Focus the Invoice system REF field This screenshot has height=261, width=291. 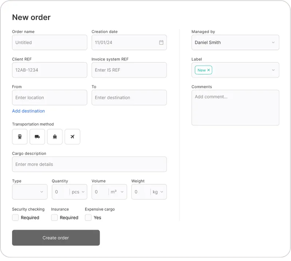click(129, 70)
